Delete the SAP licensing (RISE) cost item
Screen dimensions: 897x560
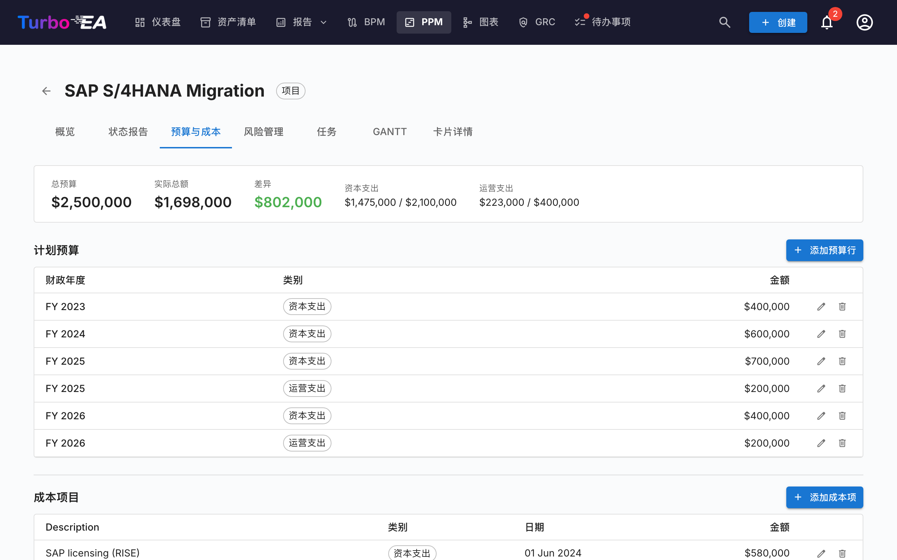click(x=842, y=553)
